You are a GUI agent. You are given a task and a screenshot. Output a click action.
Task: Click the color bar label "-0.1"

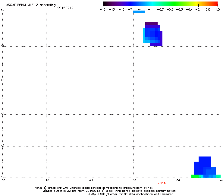click(199, 10)
